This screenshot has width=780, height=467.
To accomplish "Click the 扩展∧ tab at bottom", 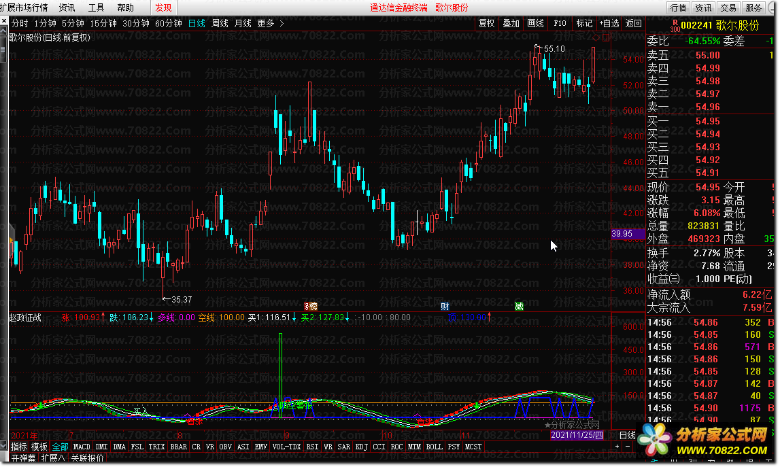I will [53, 458].
